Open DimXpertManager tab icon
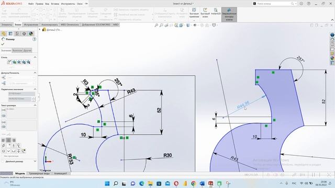 pos(24,33)
